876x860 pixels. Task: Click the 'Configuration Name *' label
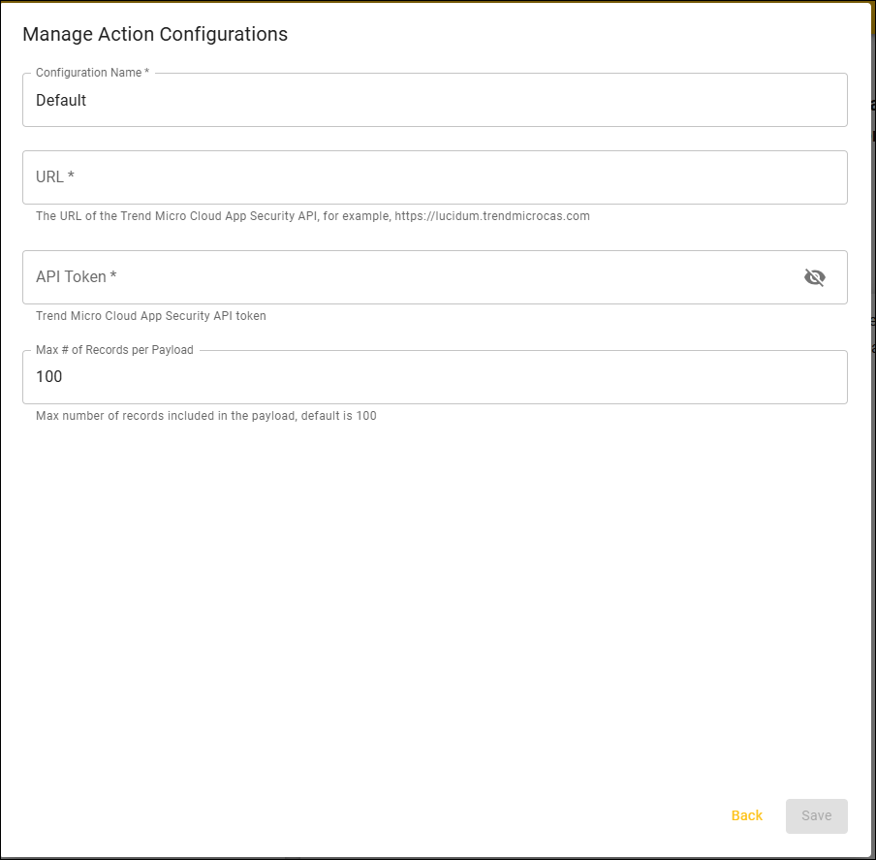(92, 73)
